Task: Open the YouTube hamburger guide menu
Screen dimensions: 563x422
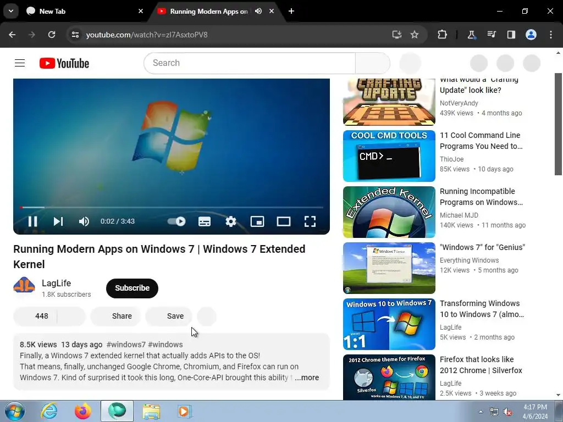Action: (20, 63)
